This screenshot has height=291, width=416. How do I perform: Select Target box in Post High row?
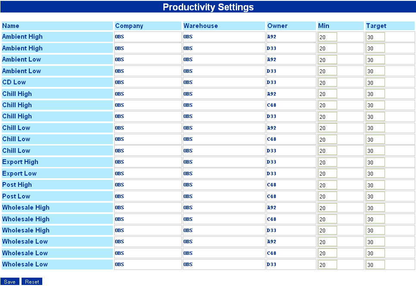coord(375,185)
